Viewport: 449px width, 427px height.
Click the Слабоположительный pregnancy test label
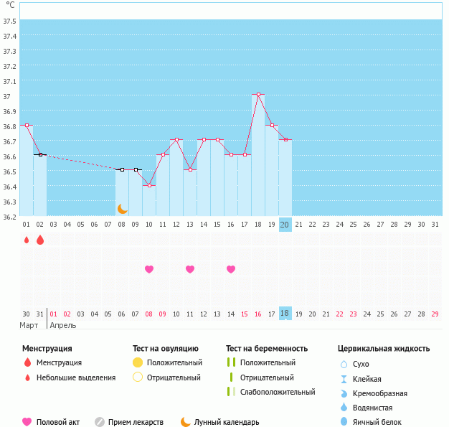coord(278,392)
